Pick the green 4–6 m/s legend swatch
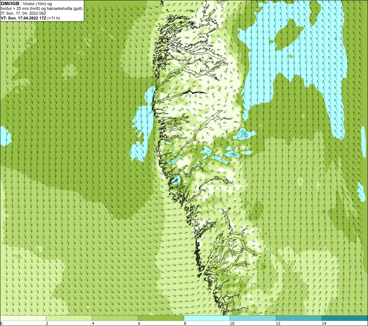The image size is (368, 326). [x=115, y=318]
